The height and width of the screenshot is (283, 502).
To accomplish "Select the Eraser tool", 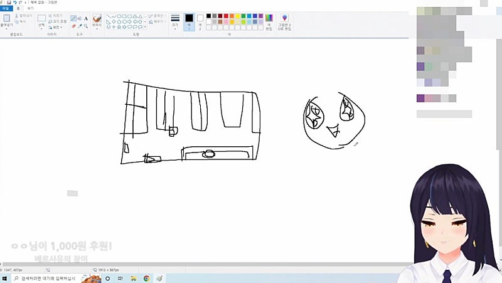I will pos(73,26).
